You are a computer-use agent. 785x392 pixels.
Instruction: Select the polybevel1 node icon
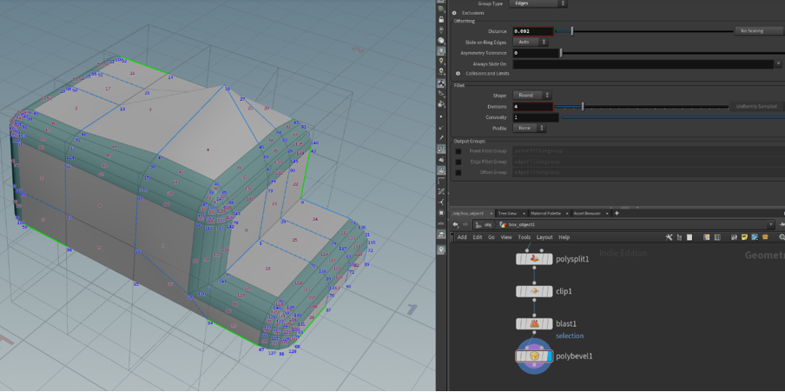coord(534,355)
